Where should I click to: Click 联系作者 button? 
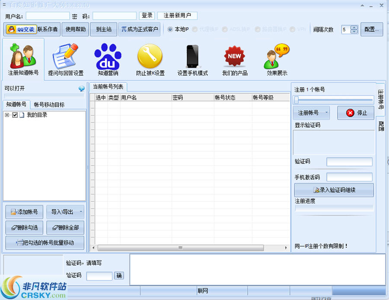tap(48, 29)
